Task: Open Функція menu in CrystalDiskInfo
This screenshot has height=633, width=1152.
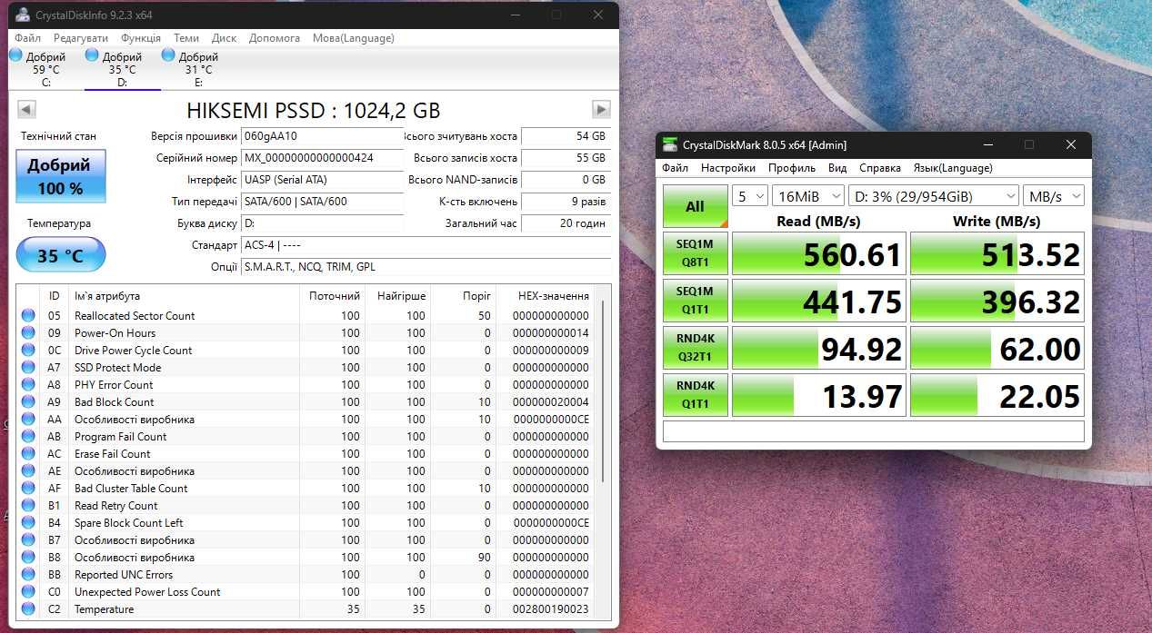Action: click(x=141, y=38)
